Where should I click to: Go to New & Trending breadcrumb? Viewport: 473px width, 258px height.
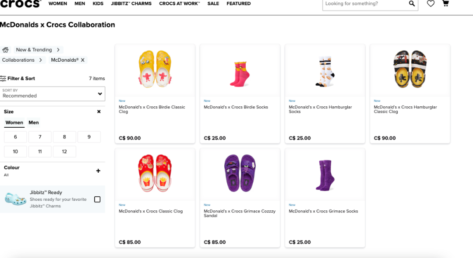point(34,50)
